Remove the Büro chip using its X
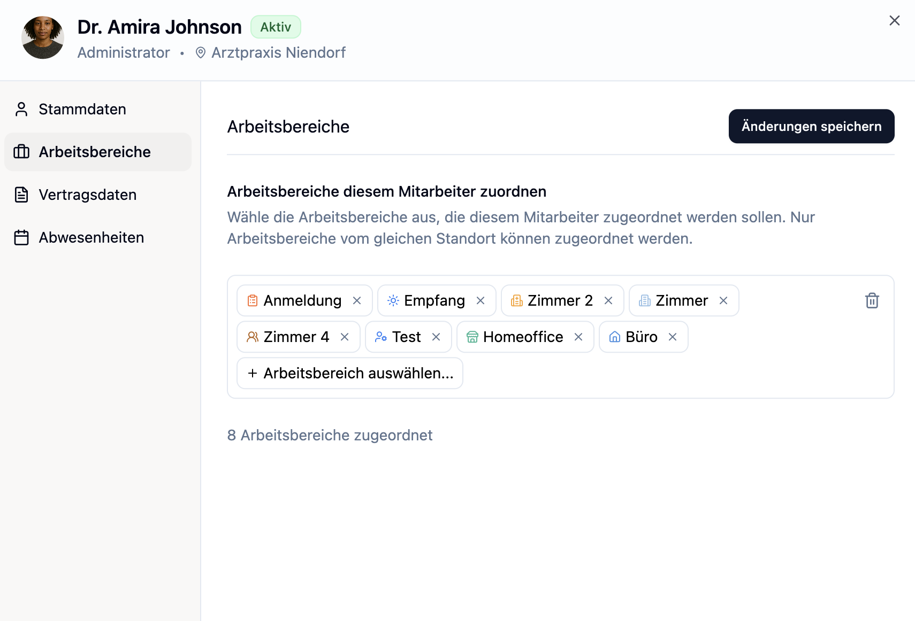This screenshot has height=621, width=915. click(673, 337)
